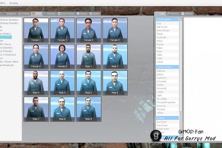
Task: Choose the Motor tool
Action: point(167,41)
